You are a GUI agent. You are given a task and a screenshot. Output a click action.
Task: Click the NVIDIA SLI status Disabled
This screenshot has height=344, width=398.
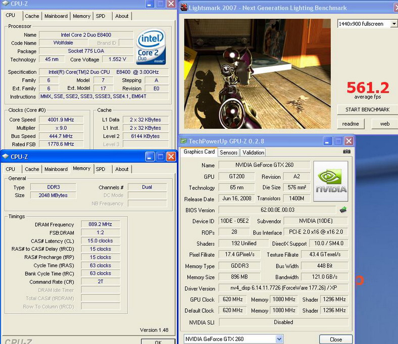click(283, 322)
